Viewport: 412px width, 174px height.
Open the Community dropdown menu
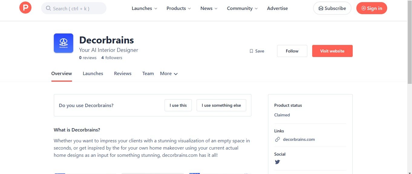(x=242, y=8)
